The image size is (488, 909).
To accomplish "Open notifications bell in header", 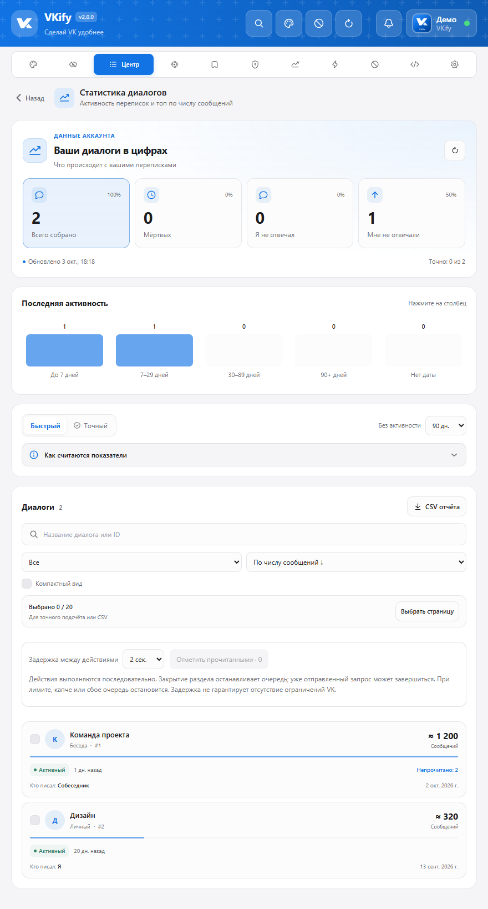I will tap(389, 23).
